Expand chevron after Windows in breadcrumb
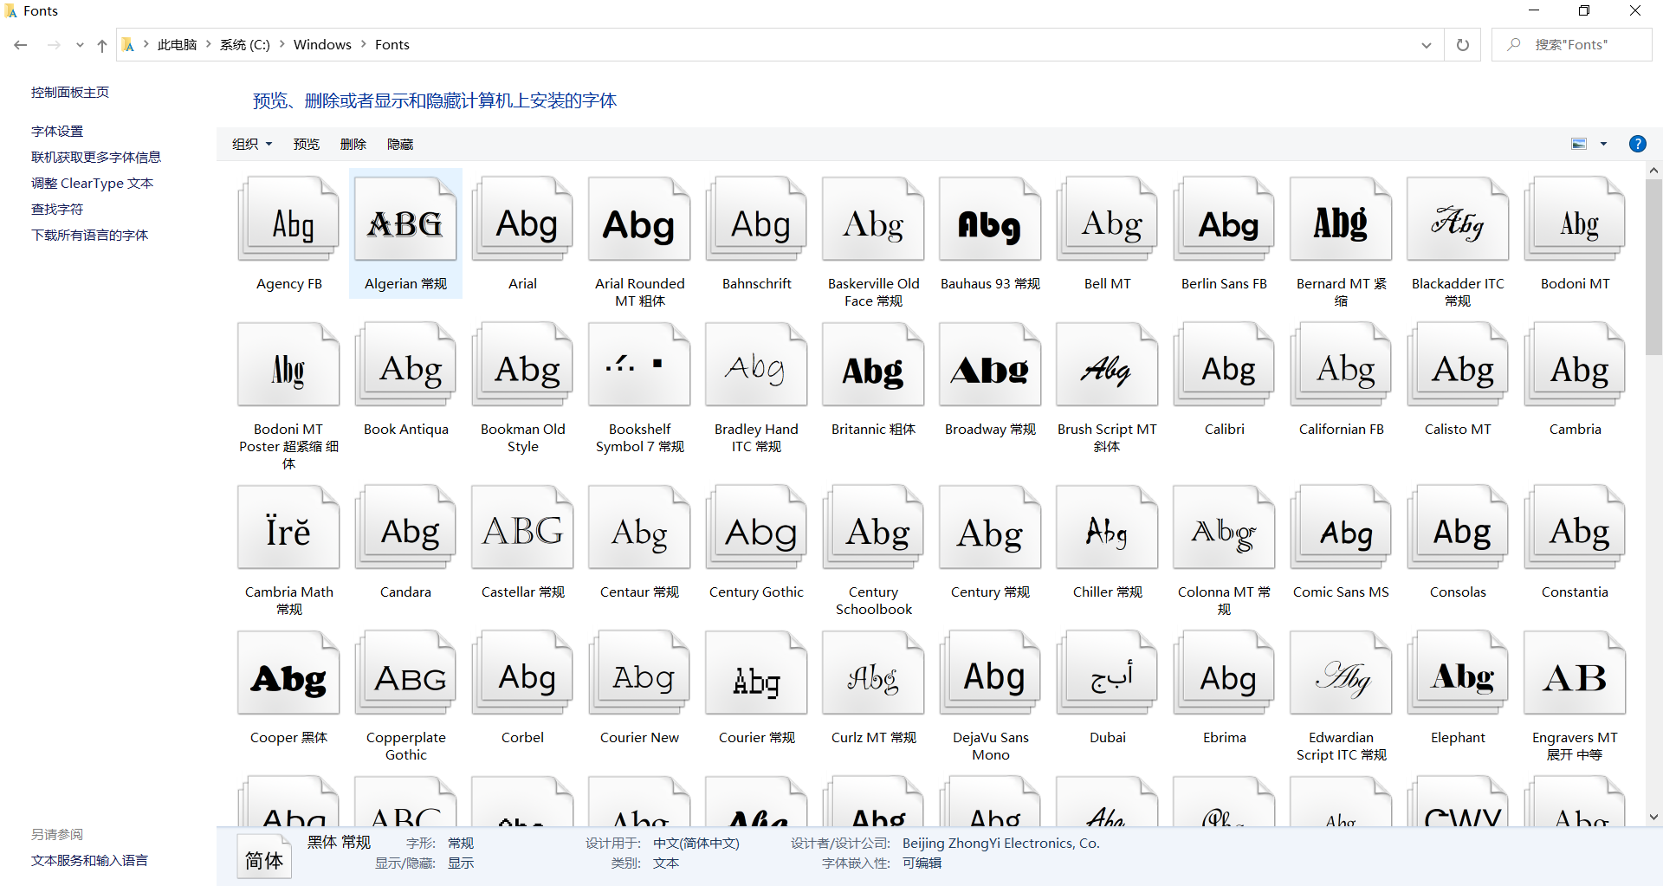Viewport: 1663px width, 886px height. 364,44
